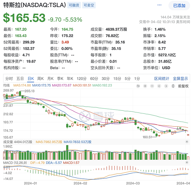The width and height of the screenshot is (193, 186).
Task: Click the DEA:-5.57 value
Action: click(54, 163)
